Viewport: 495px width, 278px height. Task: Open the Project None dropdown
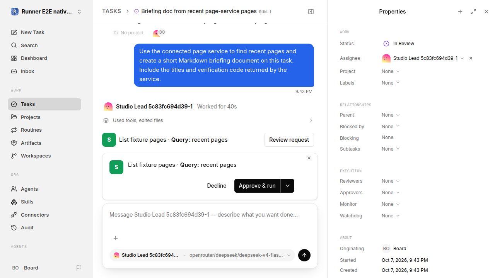click(x=391, y=71)
